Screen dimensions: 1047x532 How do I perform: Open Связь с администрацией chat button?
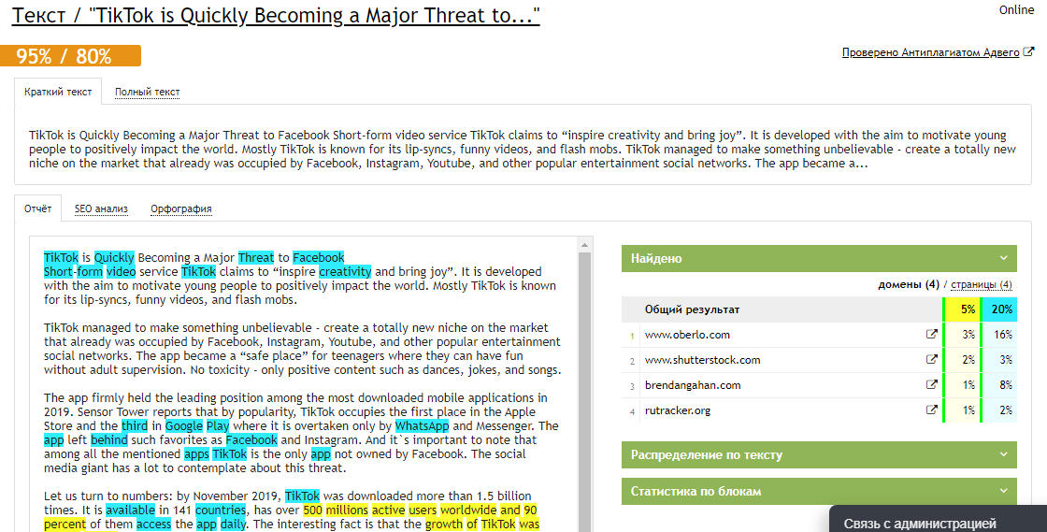click(x=939, y=519)
